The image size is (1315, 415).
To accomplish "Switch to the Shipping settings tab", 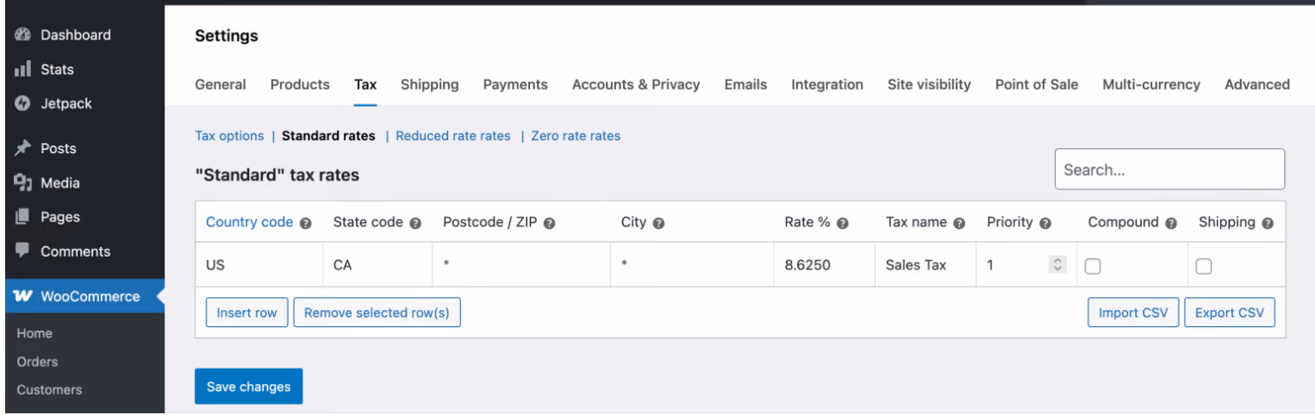I will click(x=429, y=84).
